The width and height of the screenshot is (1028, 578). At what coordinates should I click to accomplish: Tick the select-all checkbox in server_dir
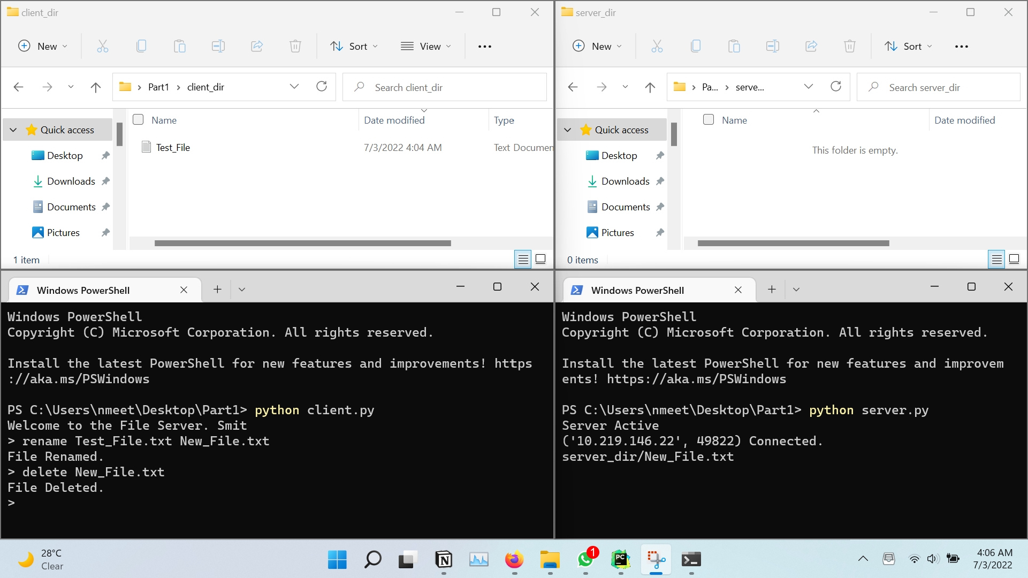point(709,119)
